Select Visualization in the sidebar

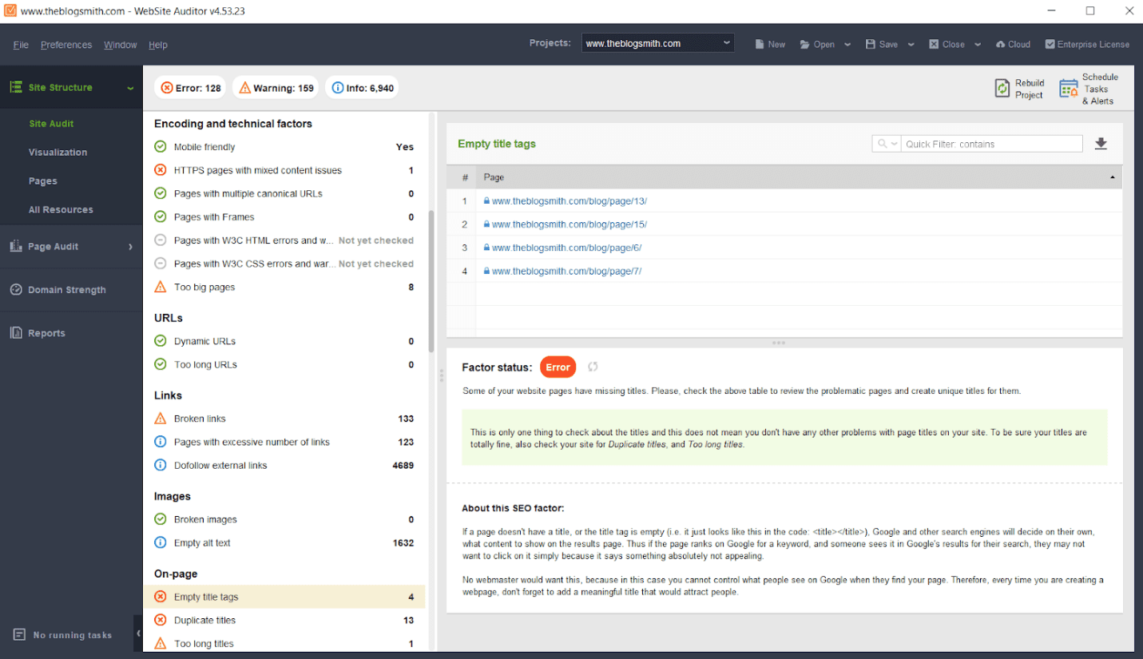(x=58, y=153)
